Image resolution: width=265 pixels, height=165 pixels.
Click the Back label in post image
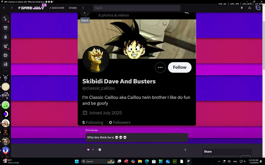click(x=85, y=20)
